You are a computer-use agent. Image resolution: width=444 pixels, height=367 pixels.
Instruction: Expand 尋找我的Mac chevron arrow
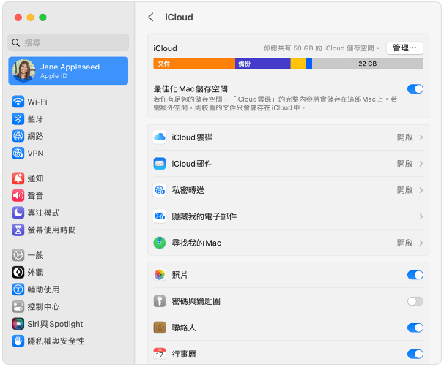[x=421, y=243]
